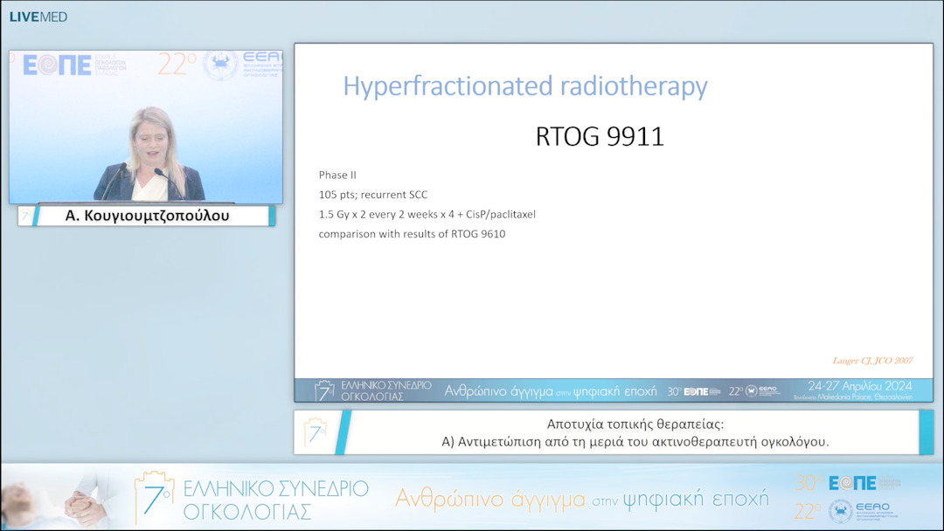Select the speaker video thumbnail
Screen dimensions: 944x531
[x=146, y=127]
